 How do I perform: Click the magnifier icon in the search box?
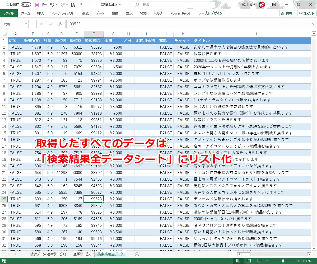coord(137,5)
